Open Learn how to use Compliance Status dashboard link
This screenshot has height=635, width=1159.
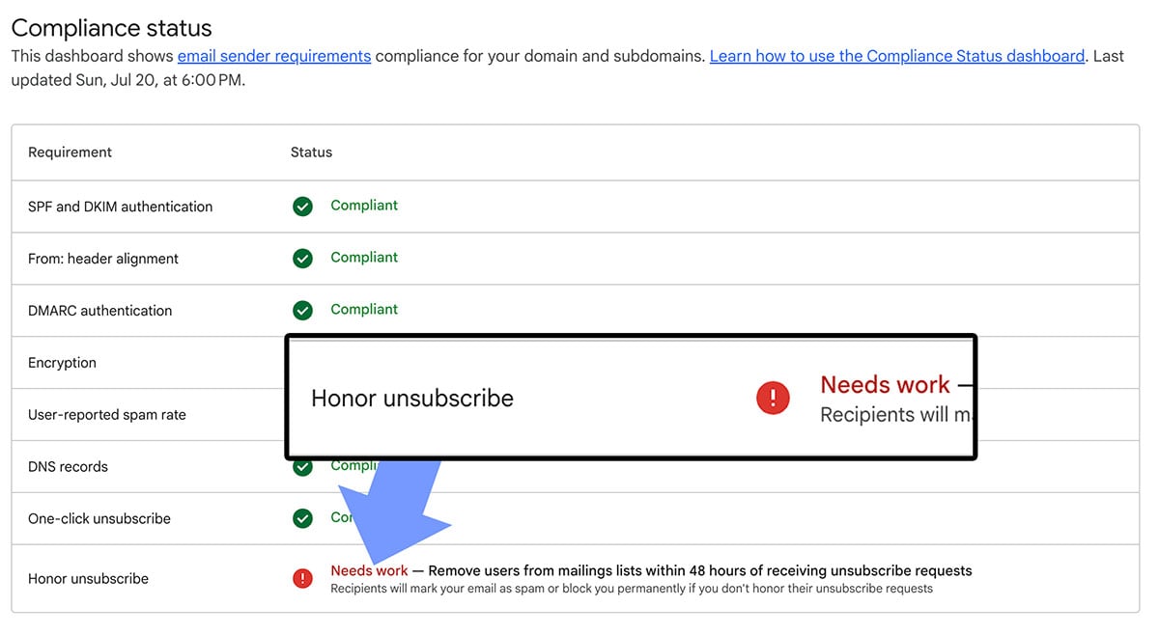pyautogui.click(x=896, y=56)
